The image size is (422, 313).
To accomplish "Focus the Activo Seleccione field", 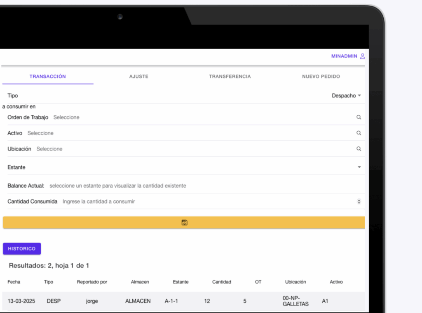I will 190,133.
